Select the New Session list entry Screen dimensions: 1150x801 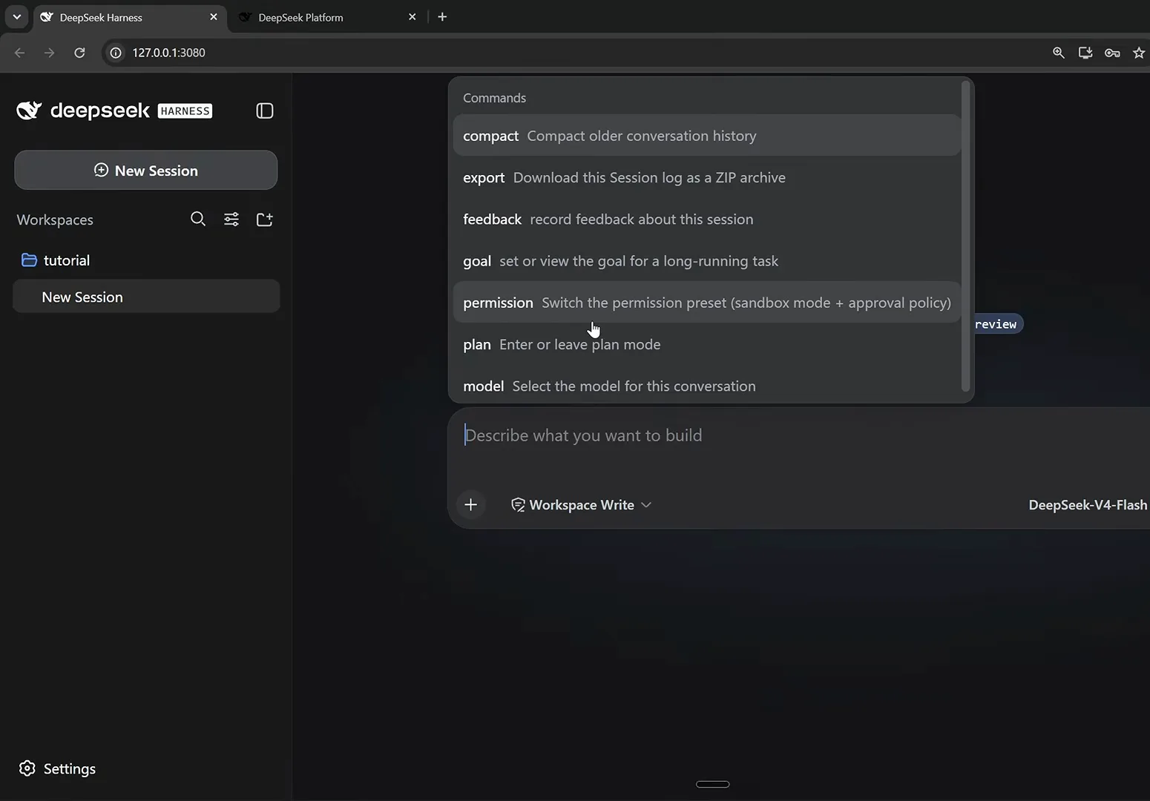click(146, 297)
